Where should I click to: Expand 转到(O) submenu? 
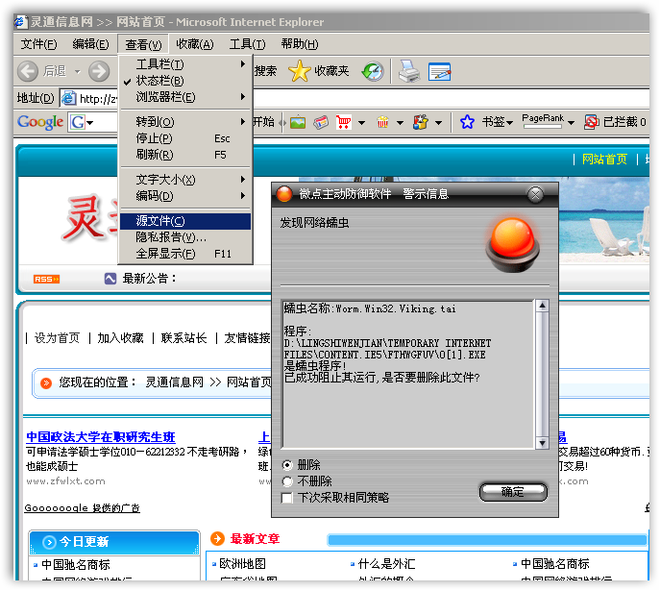(185, 122)
